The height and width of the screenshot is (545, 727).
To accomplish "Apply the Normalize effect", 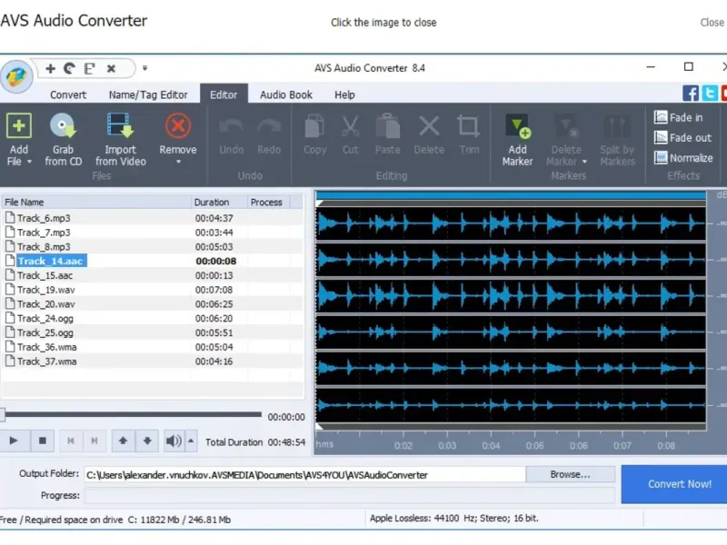I will pos(683,158).
